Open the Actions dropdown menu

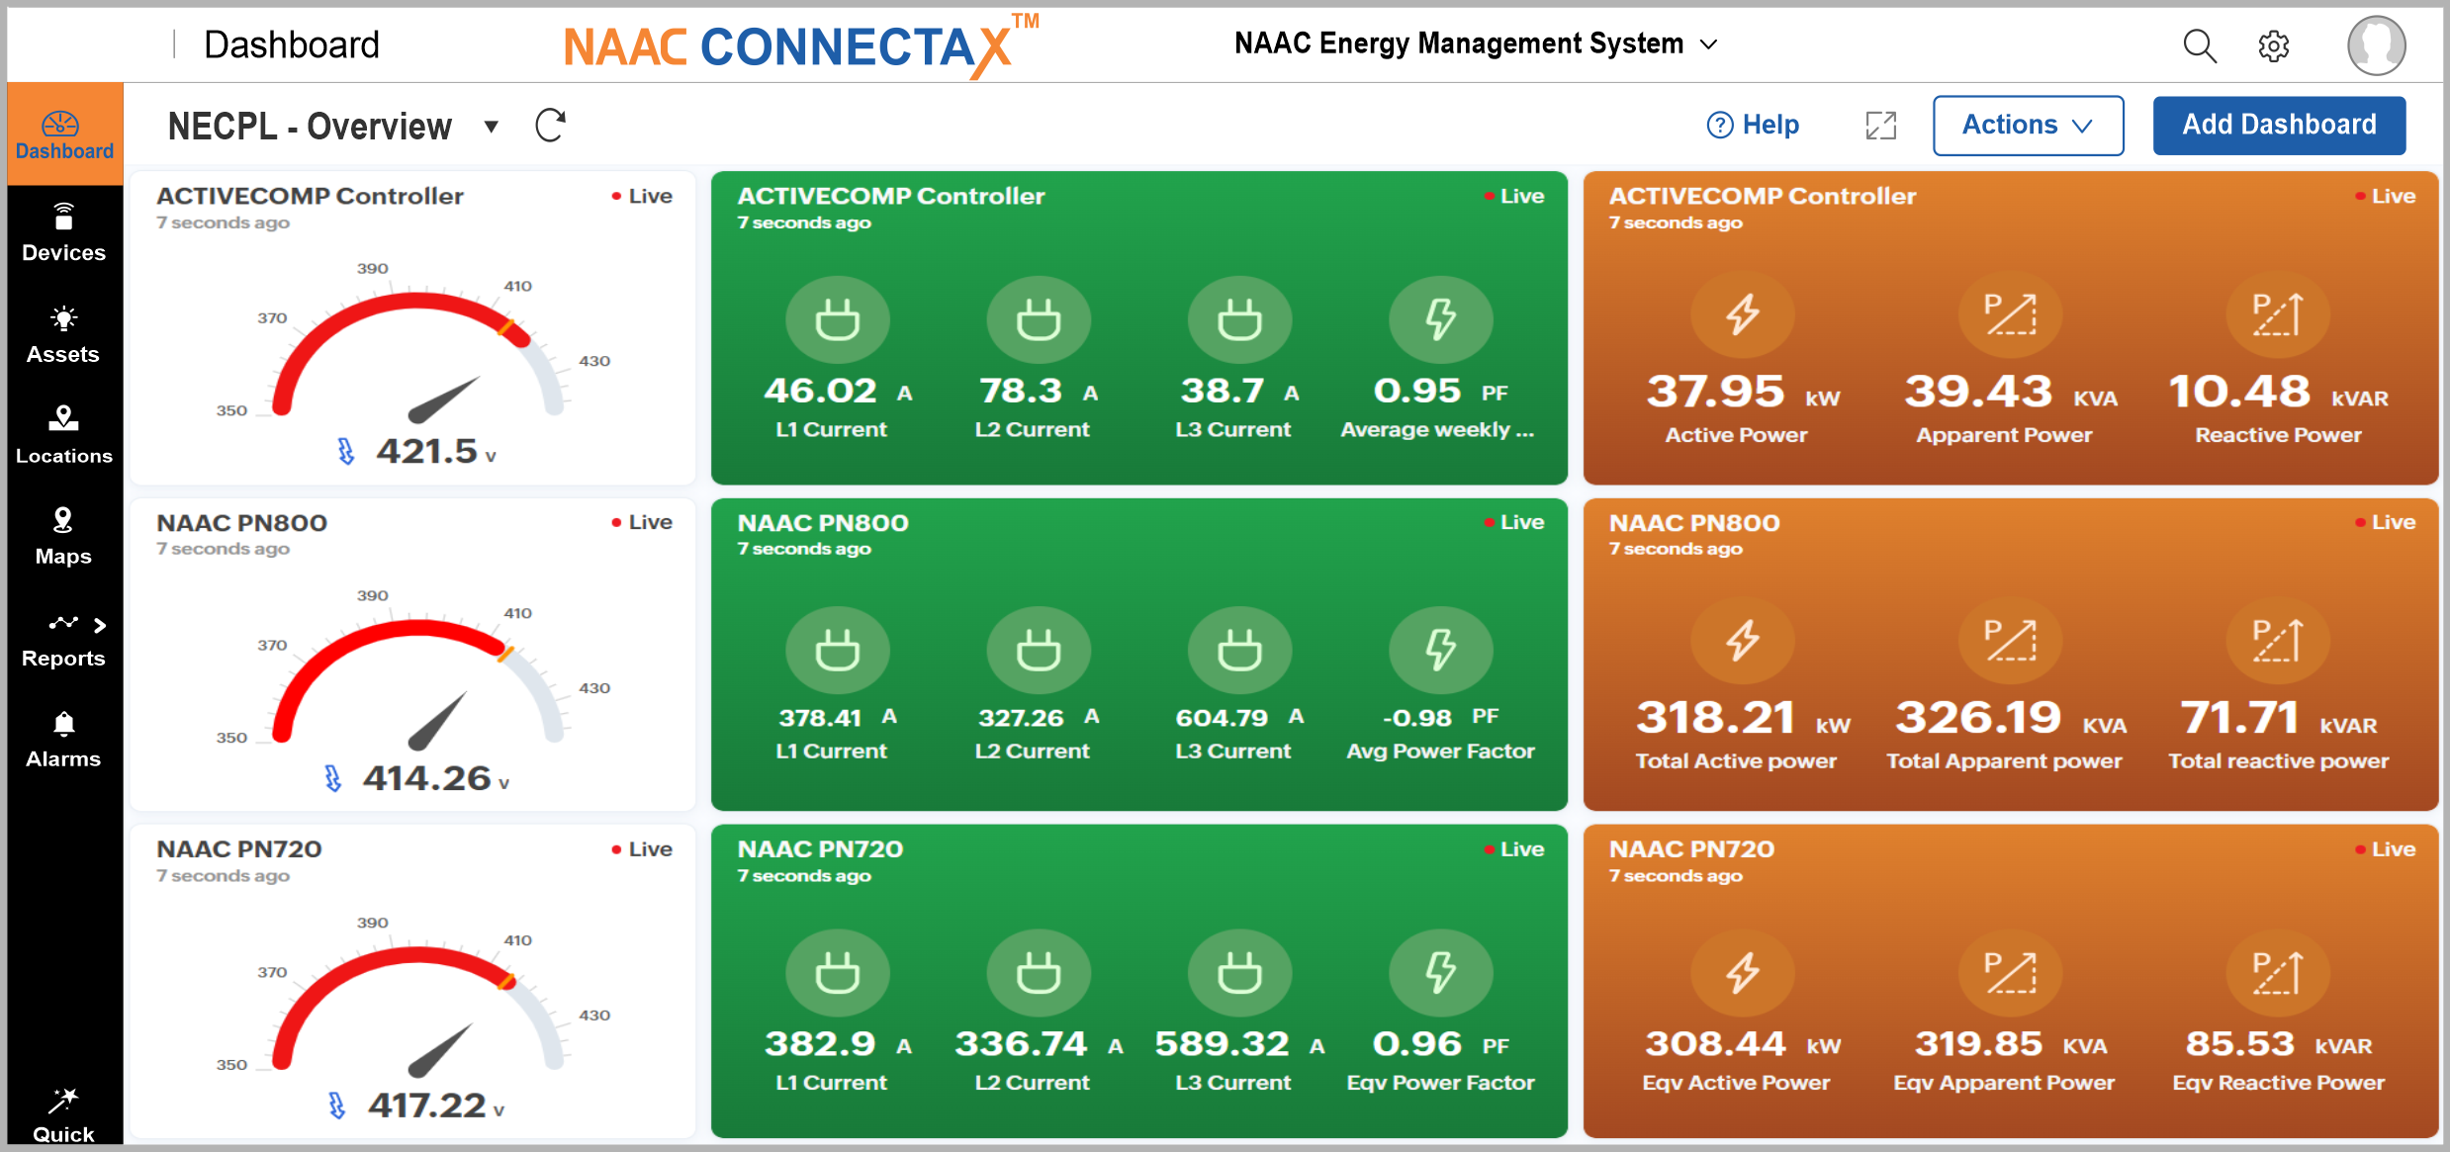2028,125
